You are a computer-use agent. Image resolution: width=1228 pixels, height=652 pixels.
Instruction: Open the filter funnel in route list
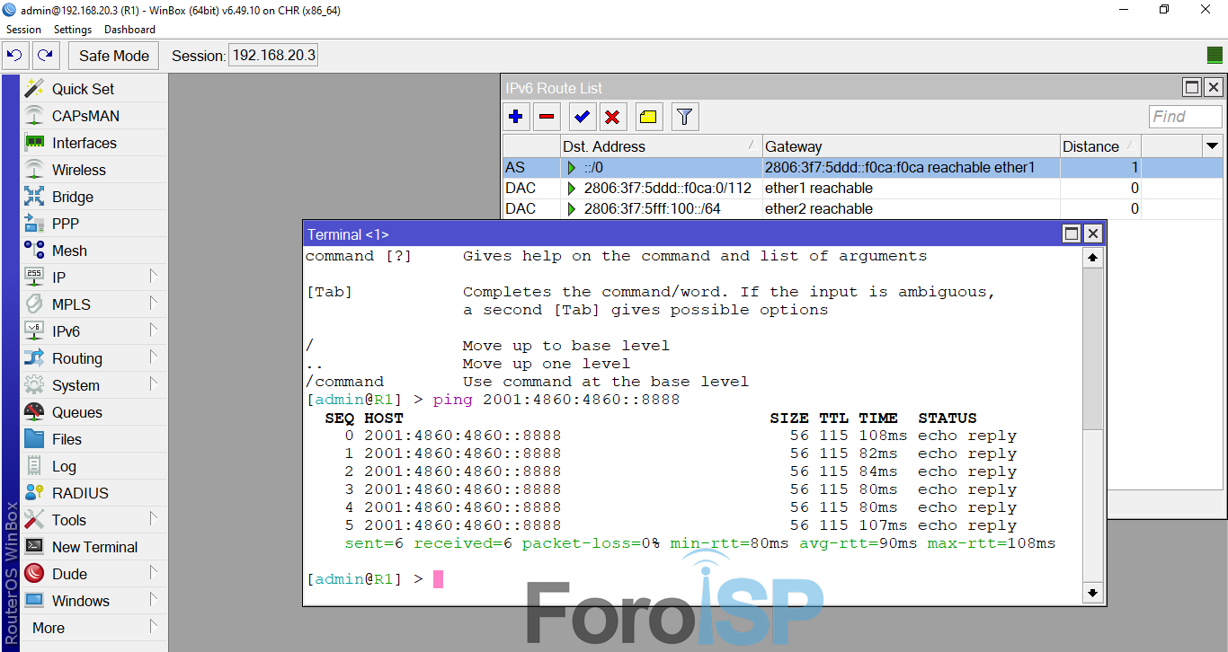(684, 117)
